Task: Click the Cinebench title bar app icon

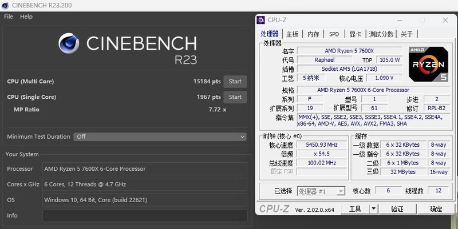Action: (5, 5)
